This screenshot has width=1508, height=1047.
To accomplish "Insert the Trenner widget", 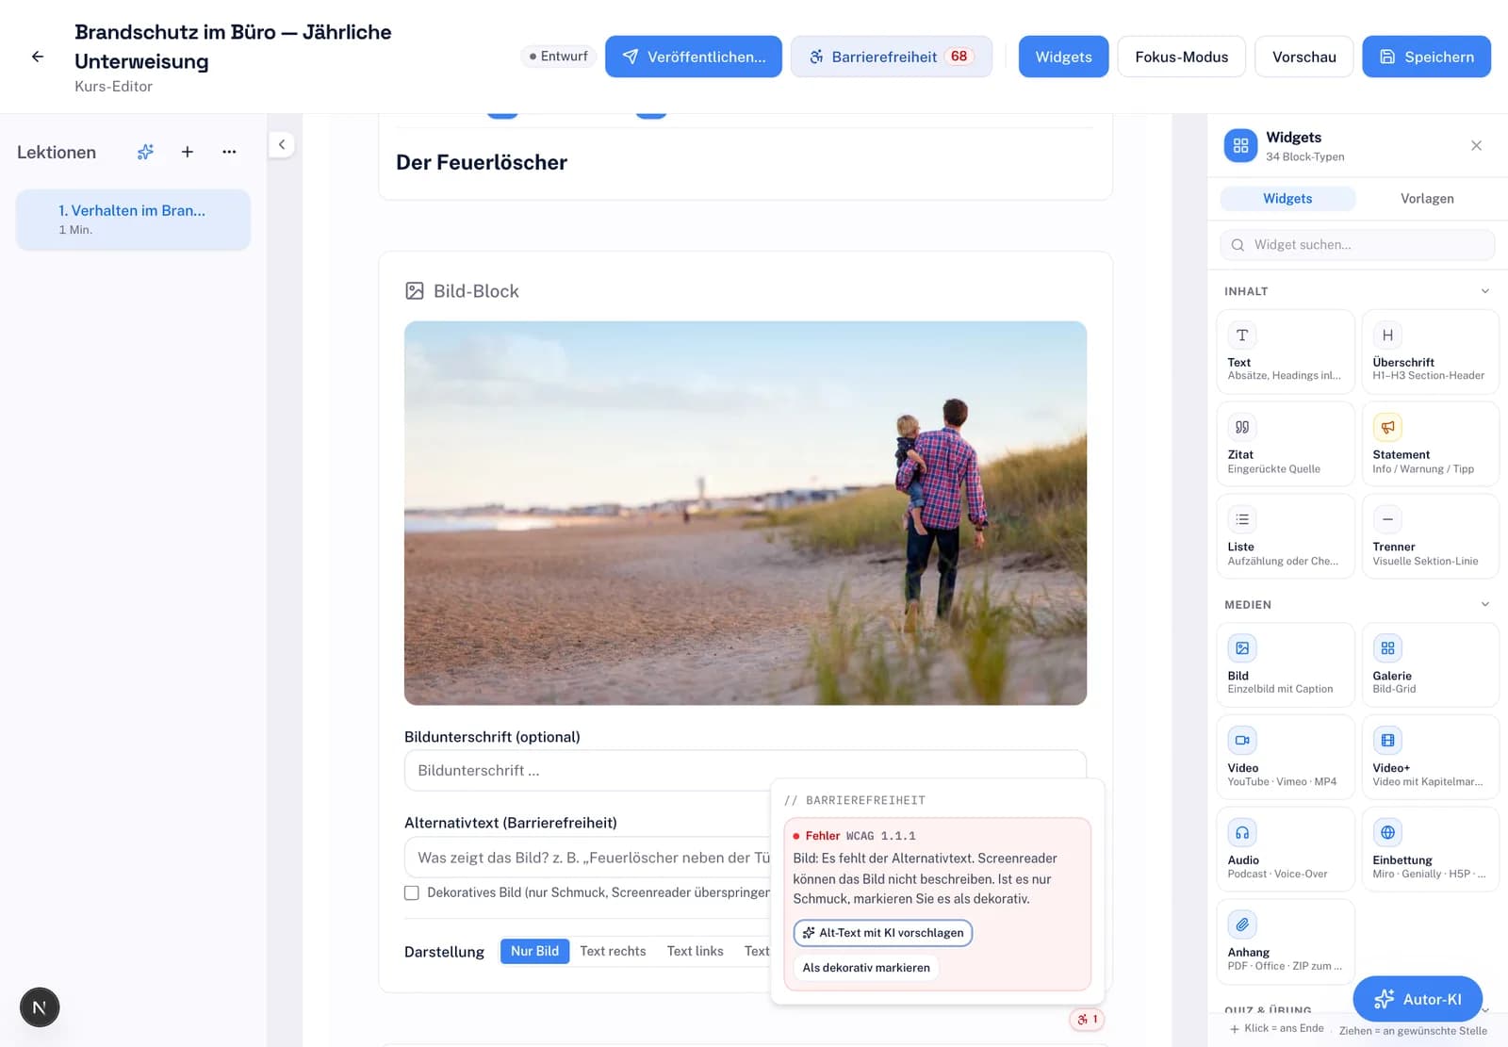I will 1430,536.
